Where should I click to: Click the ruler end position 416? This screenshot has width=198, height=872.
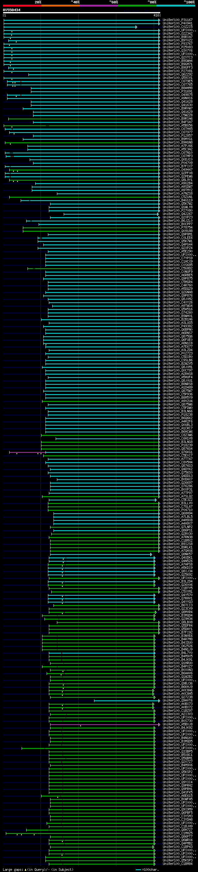(156, 15)
